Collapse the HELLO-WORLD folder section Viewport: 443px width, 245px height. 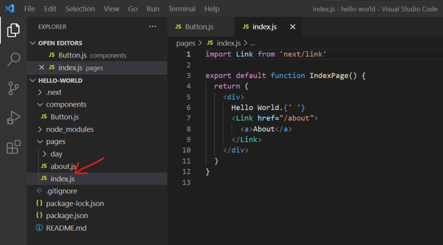point(33,80)
